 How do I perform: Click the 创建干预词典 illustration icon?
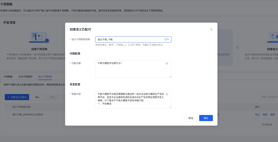(39, 37)
